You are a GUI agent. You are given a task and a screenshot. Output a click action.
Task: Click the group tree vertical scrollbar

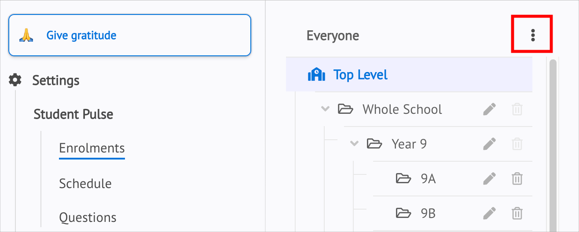553,145
